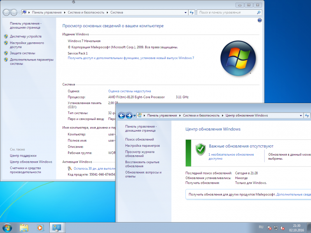The image size is (311, 233).
Task: Click the refresh button in System window address bar
Action: [192, 12]
